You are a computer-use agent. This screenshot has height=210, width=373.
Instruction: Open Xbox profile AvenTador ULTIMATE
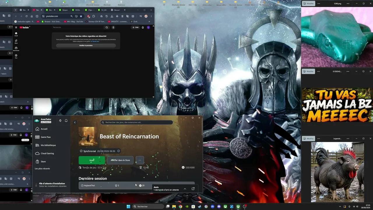pos(43,120)
